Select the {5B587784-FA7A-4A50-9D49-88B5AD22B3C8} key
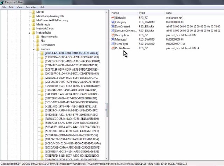224x166 pixels. [x=72, y=123]
